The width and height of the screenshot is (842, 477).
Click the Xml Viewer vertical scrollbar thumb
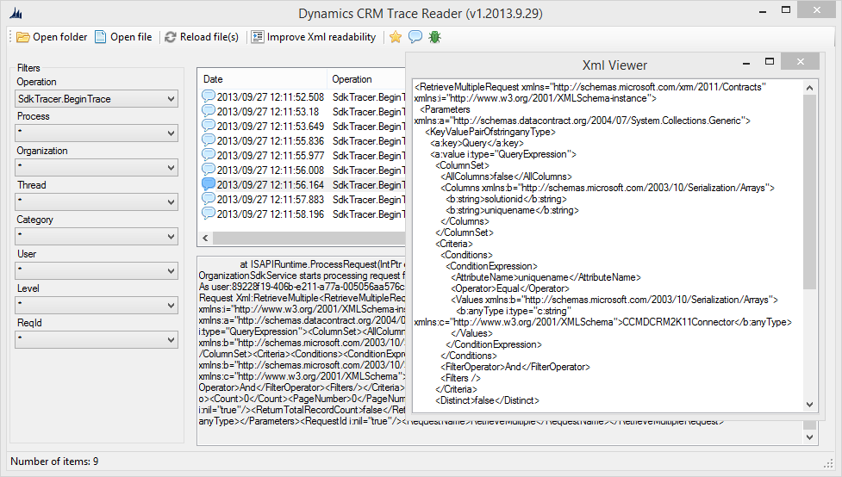810,191
